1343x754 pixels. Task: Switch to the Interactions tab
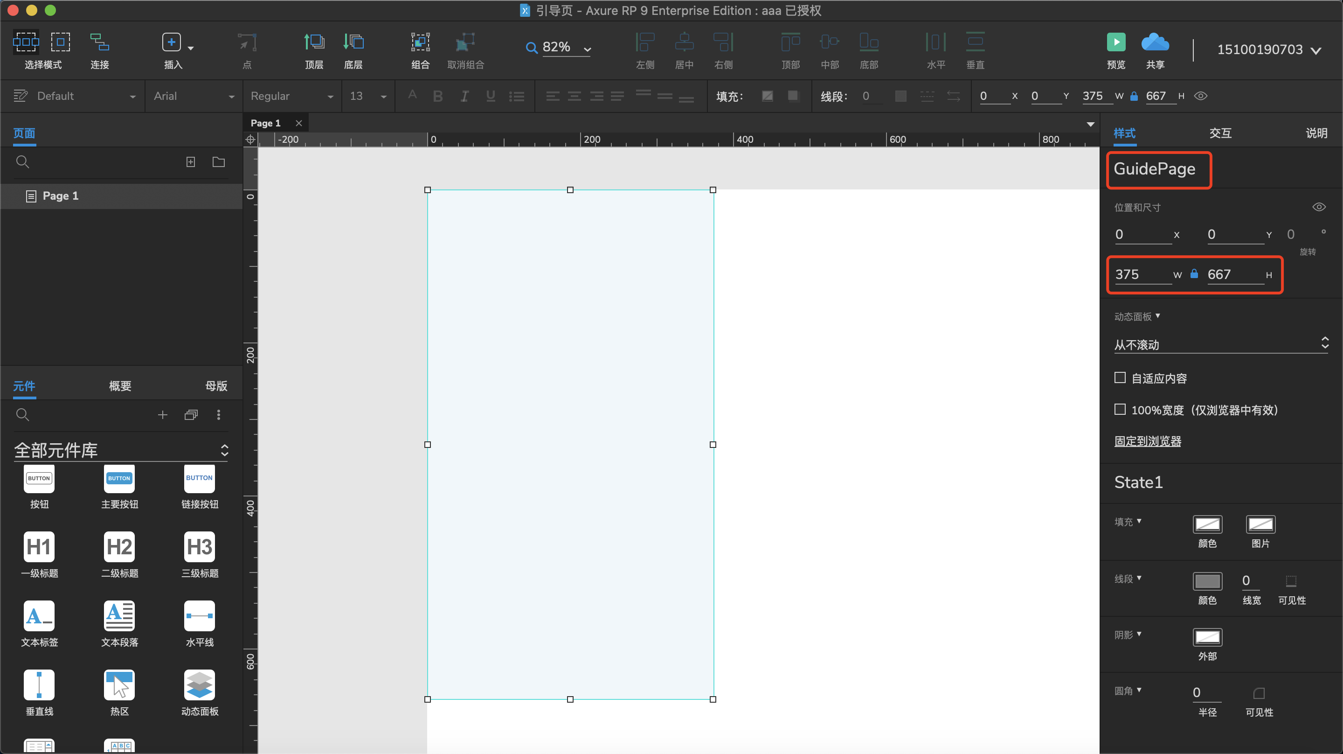[1220, 133]
